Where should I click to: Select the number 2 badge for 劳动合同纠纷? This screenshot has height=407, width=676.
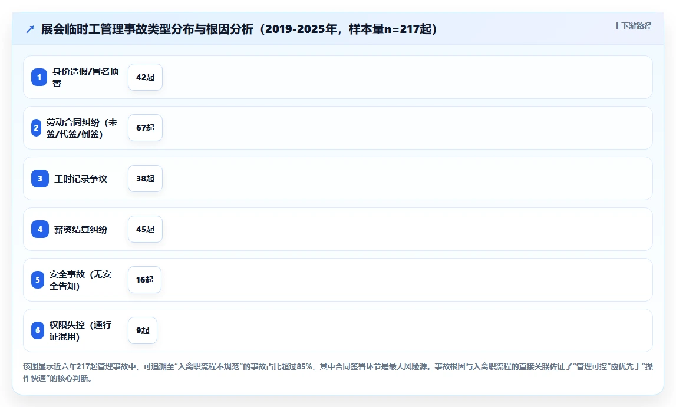(36, 128)
